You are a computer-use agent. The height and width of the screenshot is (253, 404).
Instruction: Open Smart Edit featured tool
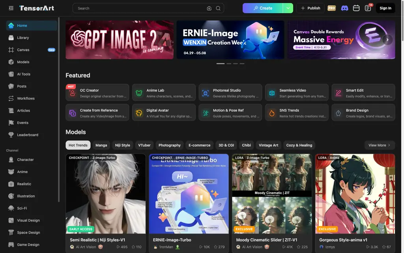point(363,93)
